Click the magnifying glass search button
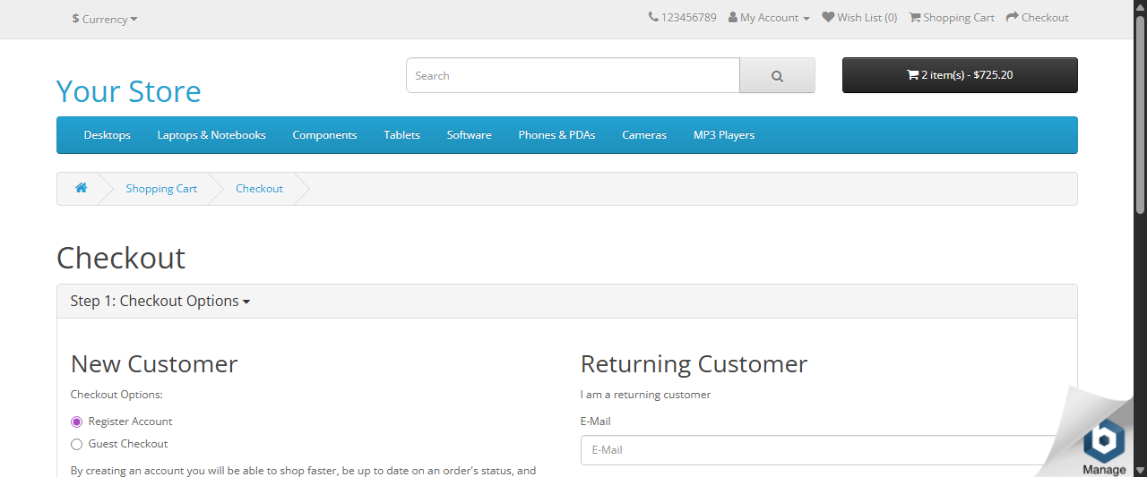1147x477 pixels. 777,76
